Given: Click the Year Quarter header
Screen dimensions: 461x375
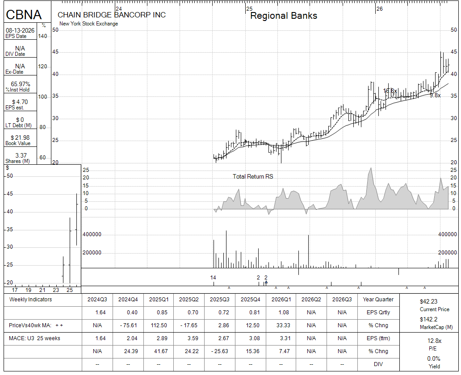Looking at the screenshot, I should [378, 300].
